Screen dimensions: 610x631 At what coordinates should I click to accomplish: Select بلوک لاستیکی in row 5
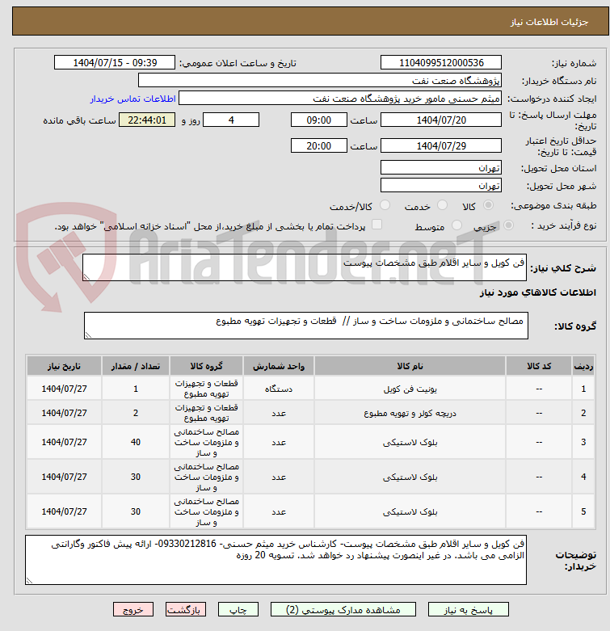(x=410, y=511)
